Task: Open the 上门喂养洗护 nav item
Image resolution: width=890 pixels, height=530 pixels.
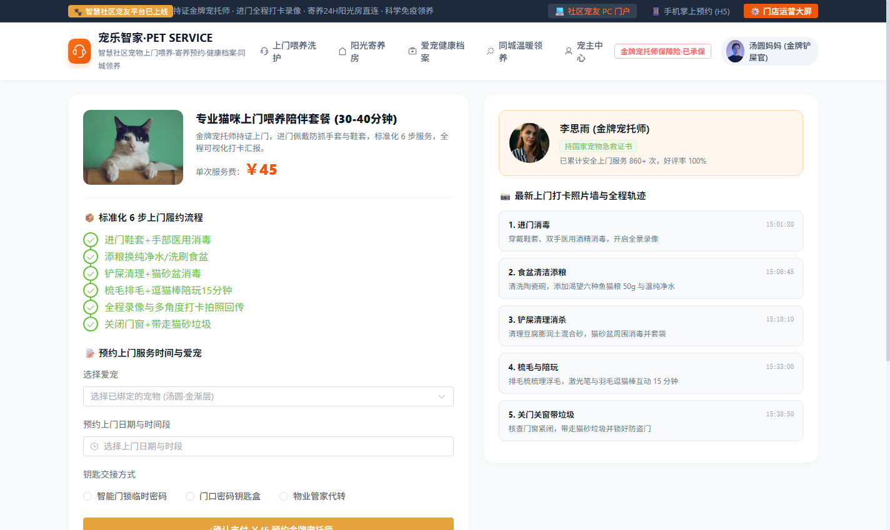Action: click(289, 51)
